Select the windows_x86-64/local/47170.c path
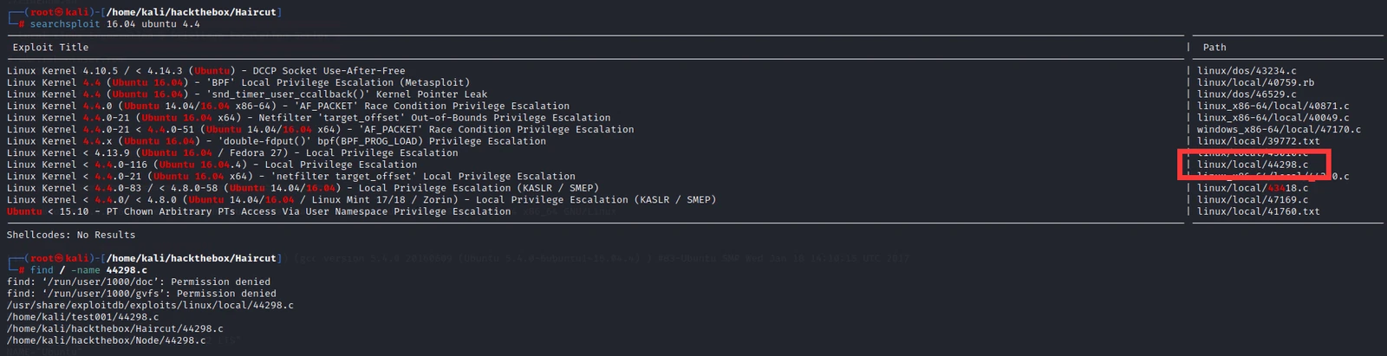 [x=1279, y=129]
